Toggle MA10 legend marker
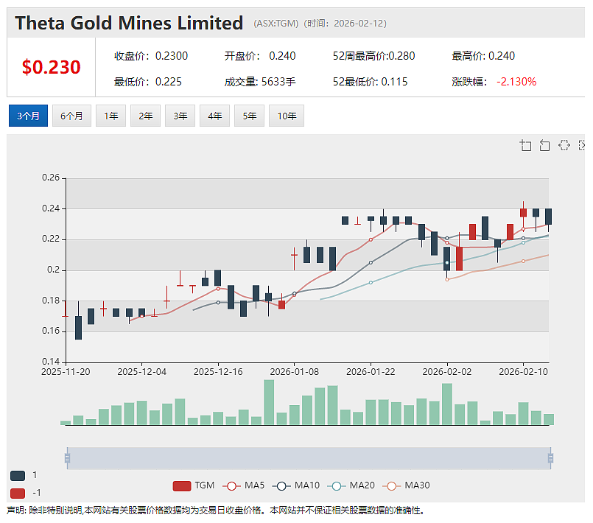The width and height of the screenshot is (593, 523). point(281,486)
